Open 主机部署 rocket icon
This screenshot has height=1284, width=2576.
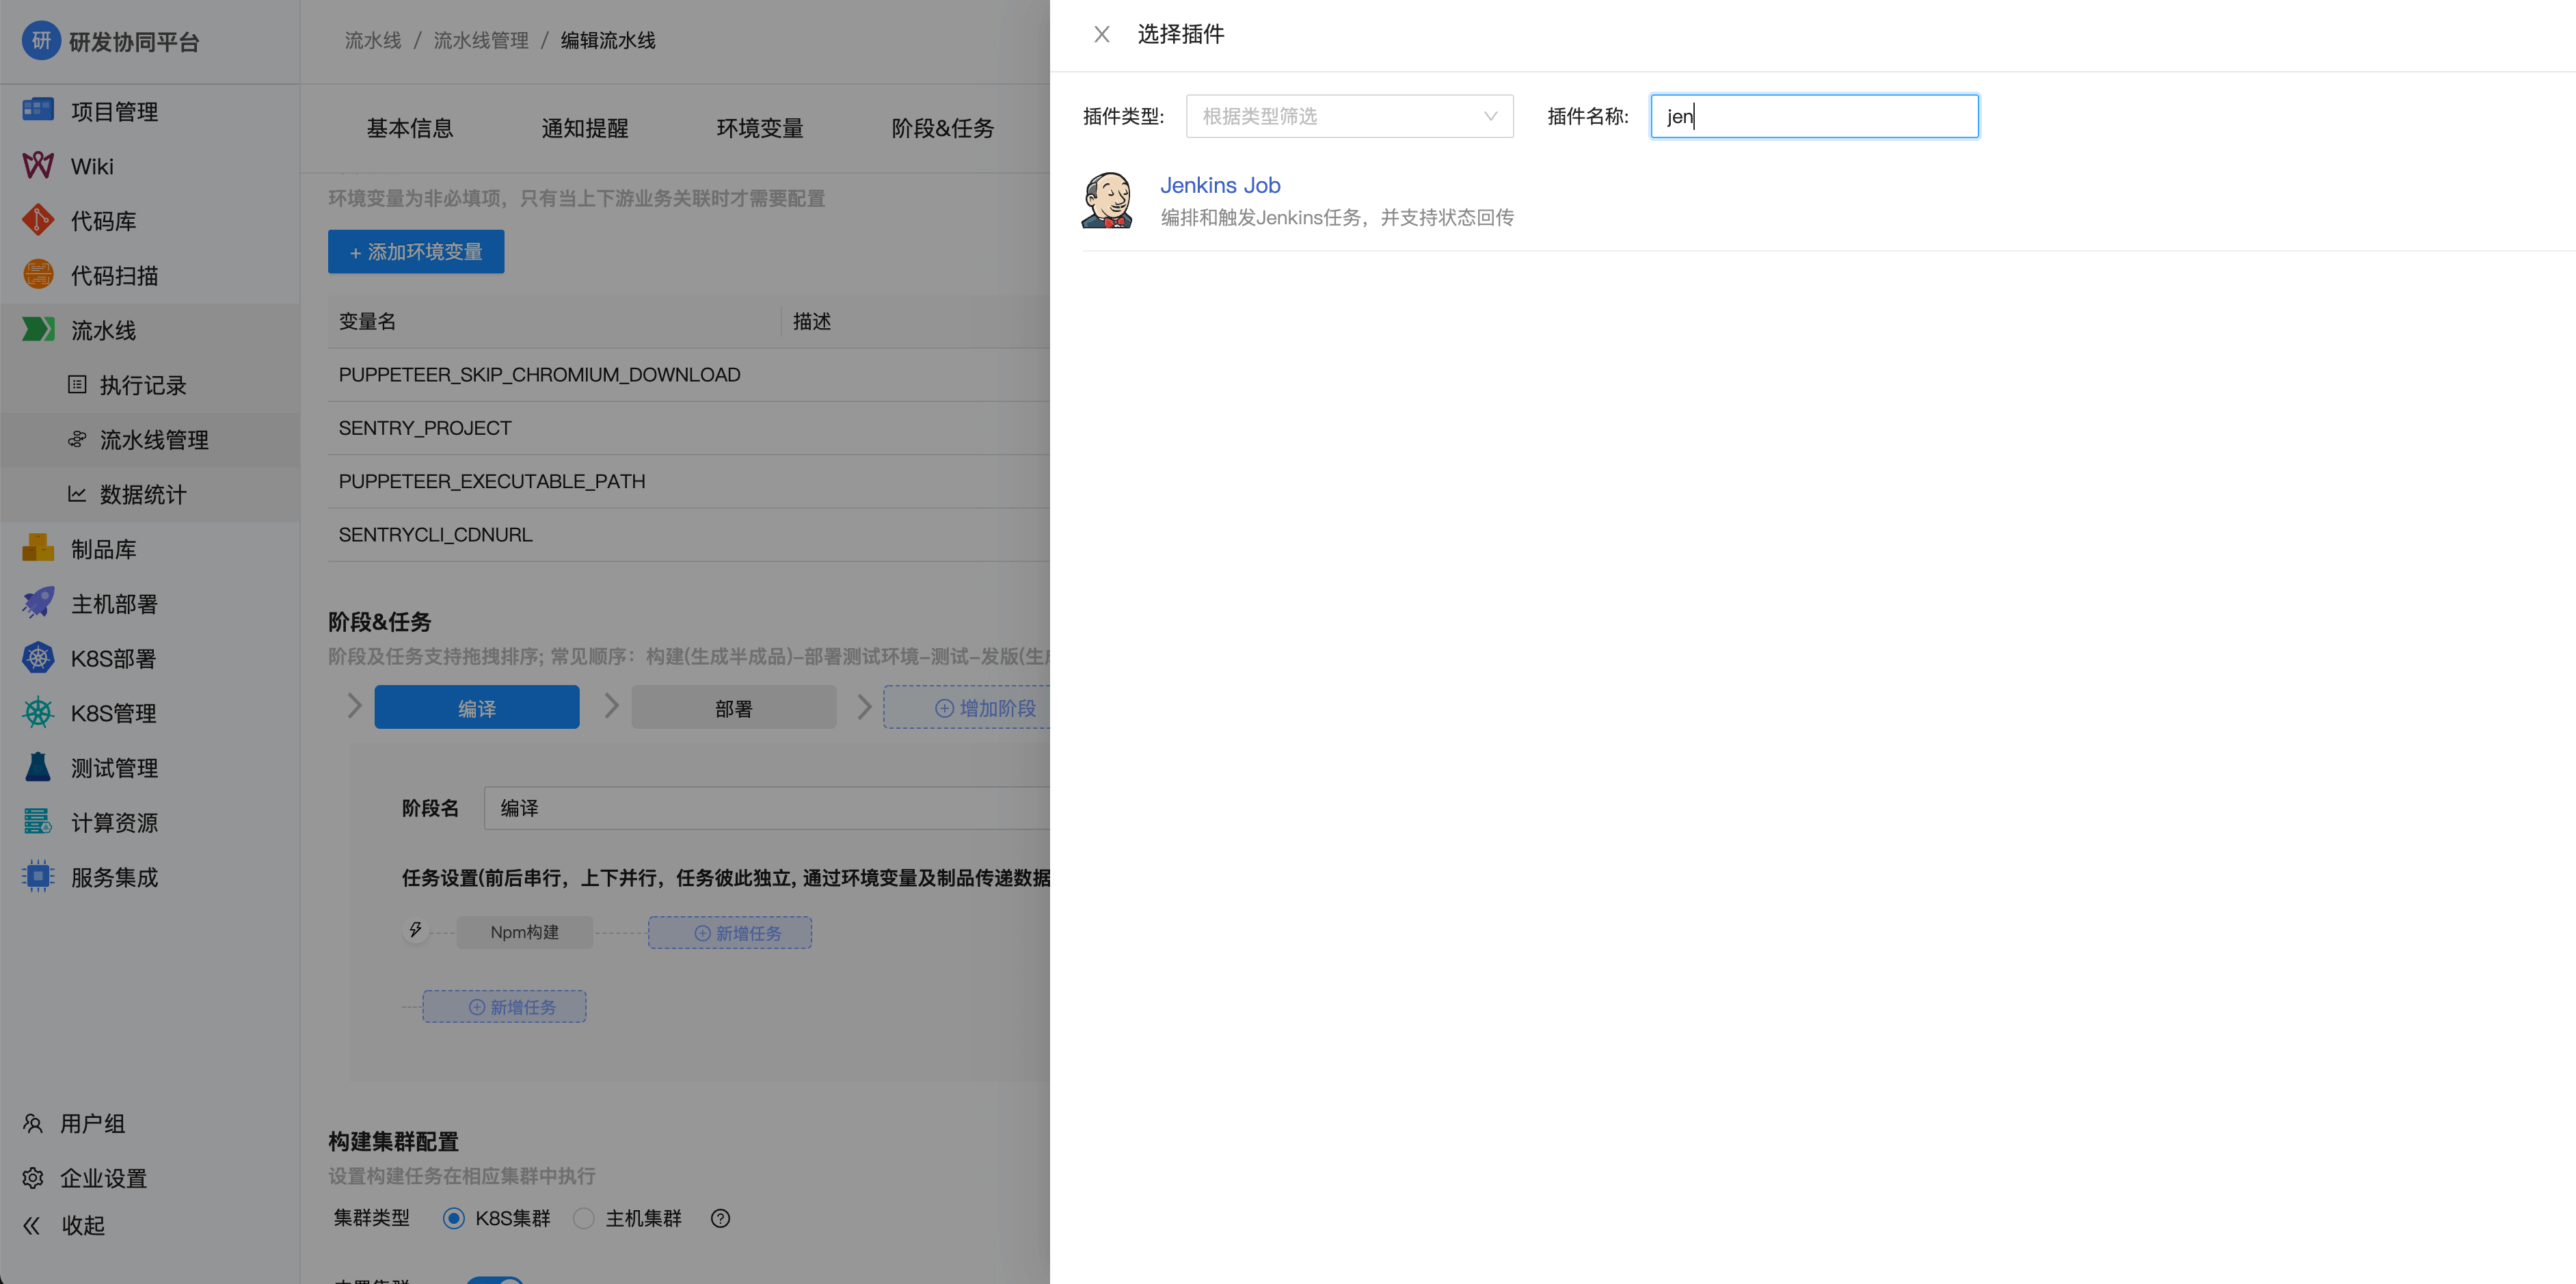38,603
